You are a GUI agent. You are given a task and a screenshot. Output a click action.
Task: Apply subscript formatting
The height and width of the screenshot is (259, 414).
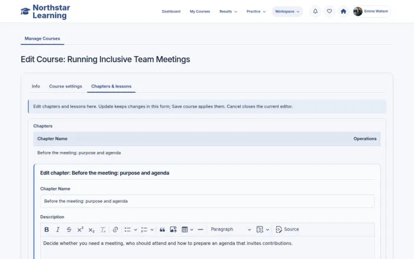coord(91,229)
